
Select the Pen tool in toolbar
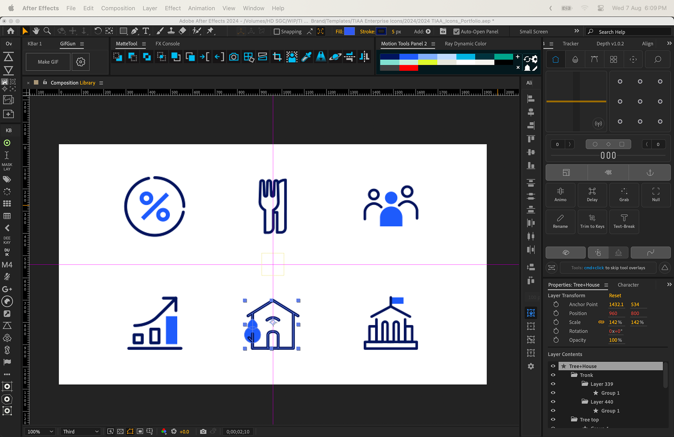[x=134, y=31]
